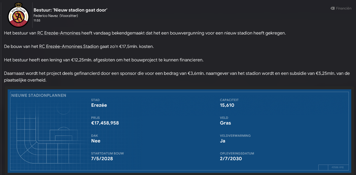356x175 pixels.
Task: Click the completion date 2/7/2030
Action: pyautogui.click(x=231, y=159)
